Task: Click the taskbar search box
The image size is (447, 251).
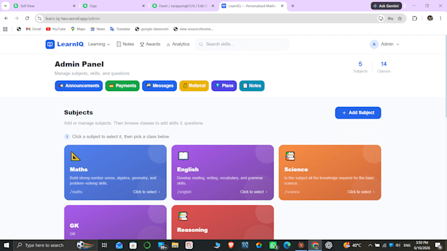Action: [55, 245]
